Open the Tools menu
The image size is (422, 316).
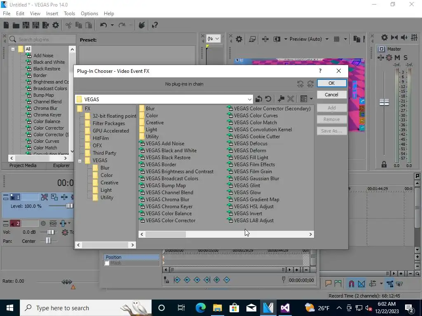point(69,14)
